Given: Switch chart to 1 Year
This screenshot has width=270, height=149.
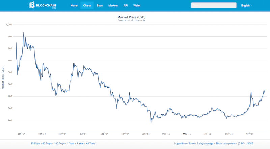Looking at the screenshot, I should coord(71,143).
